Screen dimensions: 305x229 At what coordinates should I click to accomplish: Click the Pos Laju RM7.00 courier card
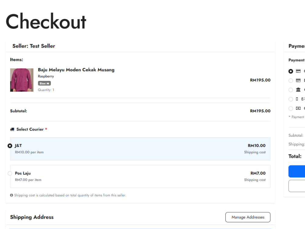coord(140,176)
